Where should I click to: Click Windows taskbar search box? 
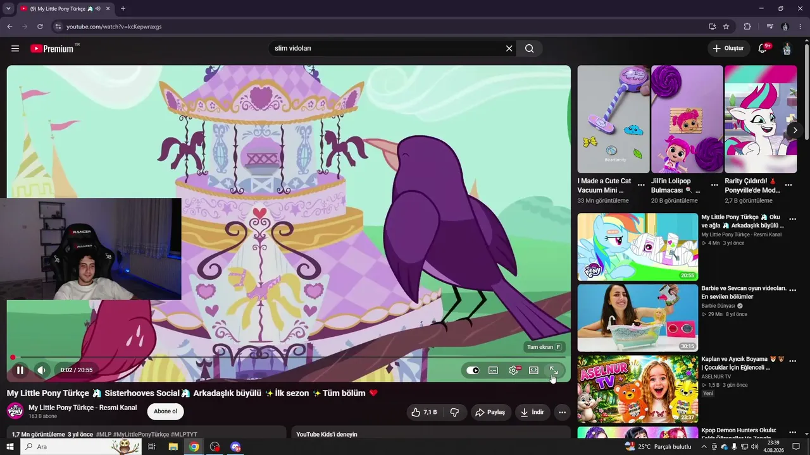point(80,447)
